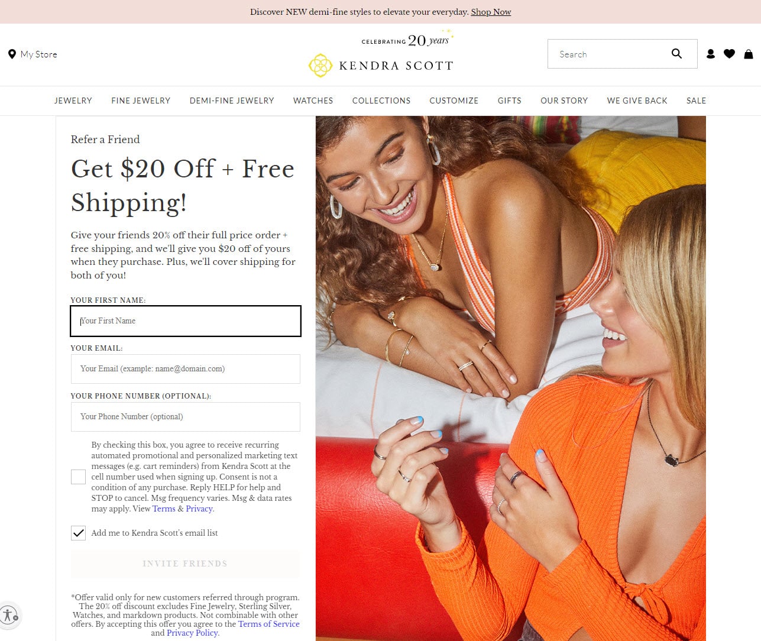Uncheck Add me to email list checkbox
The height and width of the screenshot is (641, 761).
pos(78,533)
